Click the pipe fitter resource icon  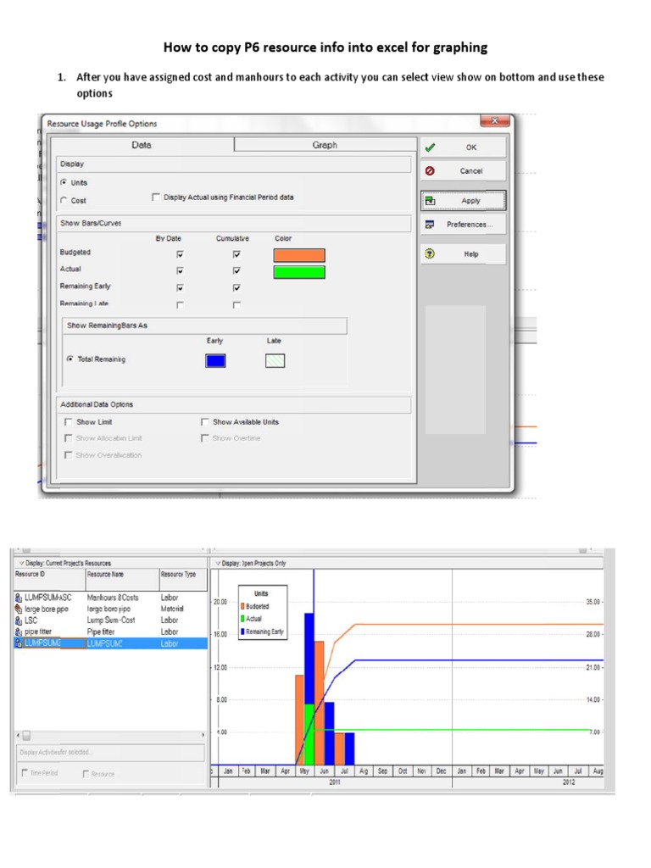[19, 632]
